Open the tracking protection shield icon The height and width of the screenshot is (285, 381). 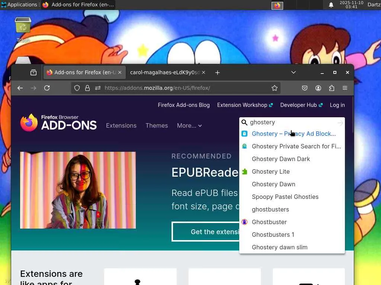[x=77, y=88]
